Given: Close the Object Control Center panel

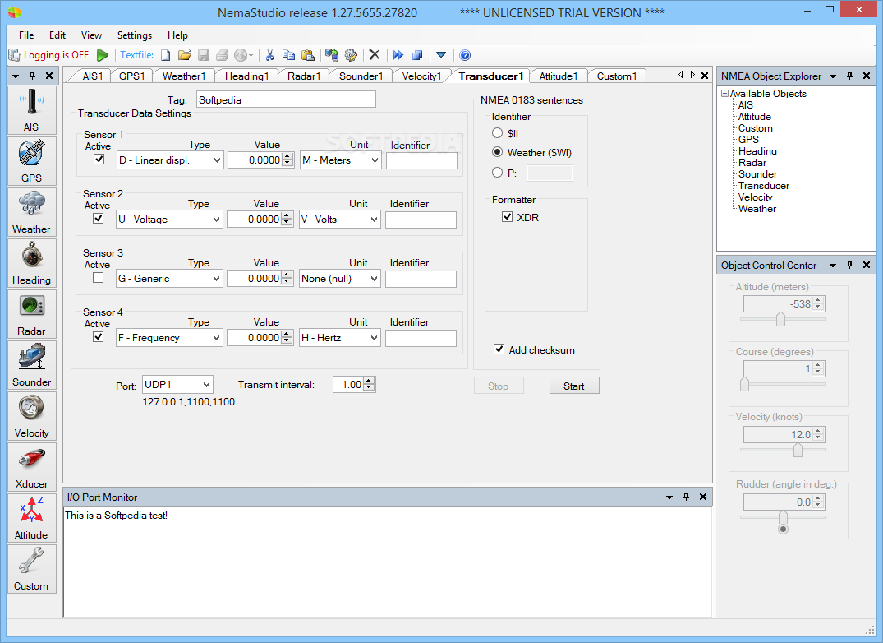Looking at the screenshot, I should pos(867,265).
